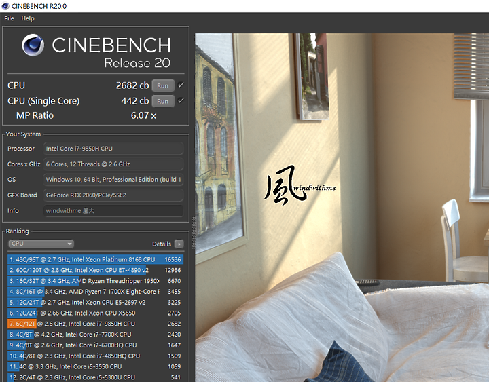Select ranking row 8 Core i7-7700K
Screen dimensions: 489x382
point(95,335)
